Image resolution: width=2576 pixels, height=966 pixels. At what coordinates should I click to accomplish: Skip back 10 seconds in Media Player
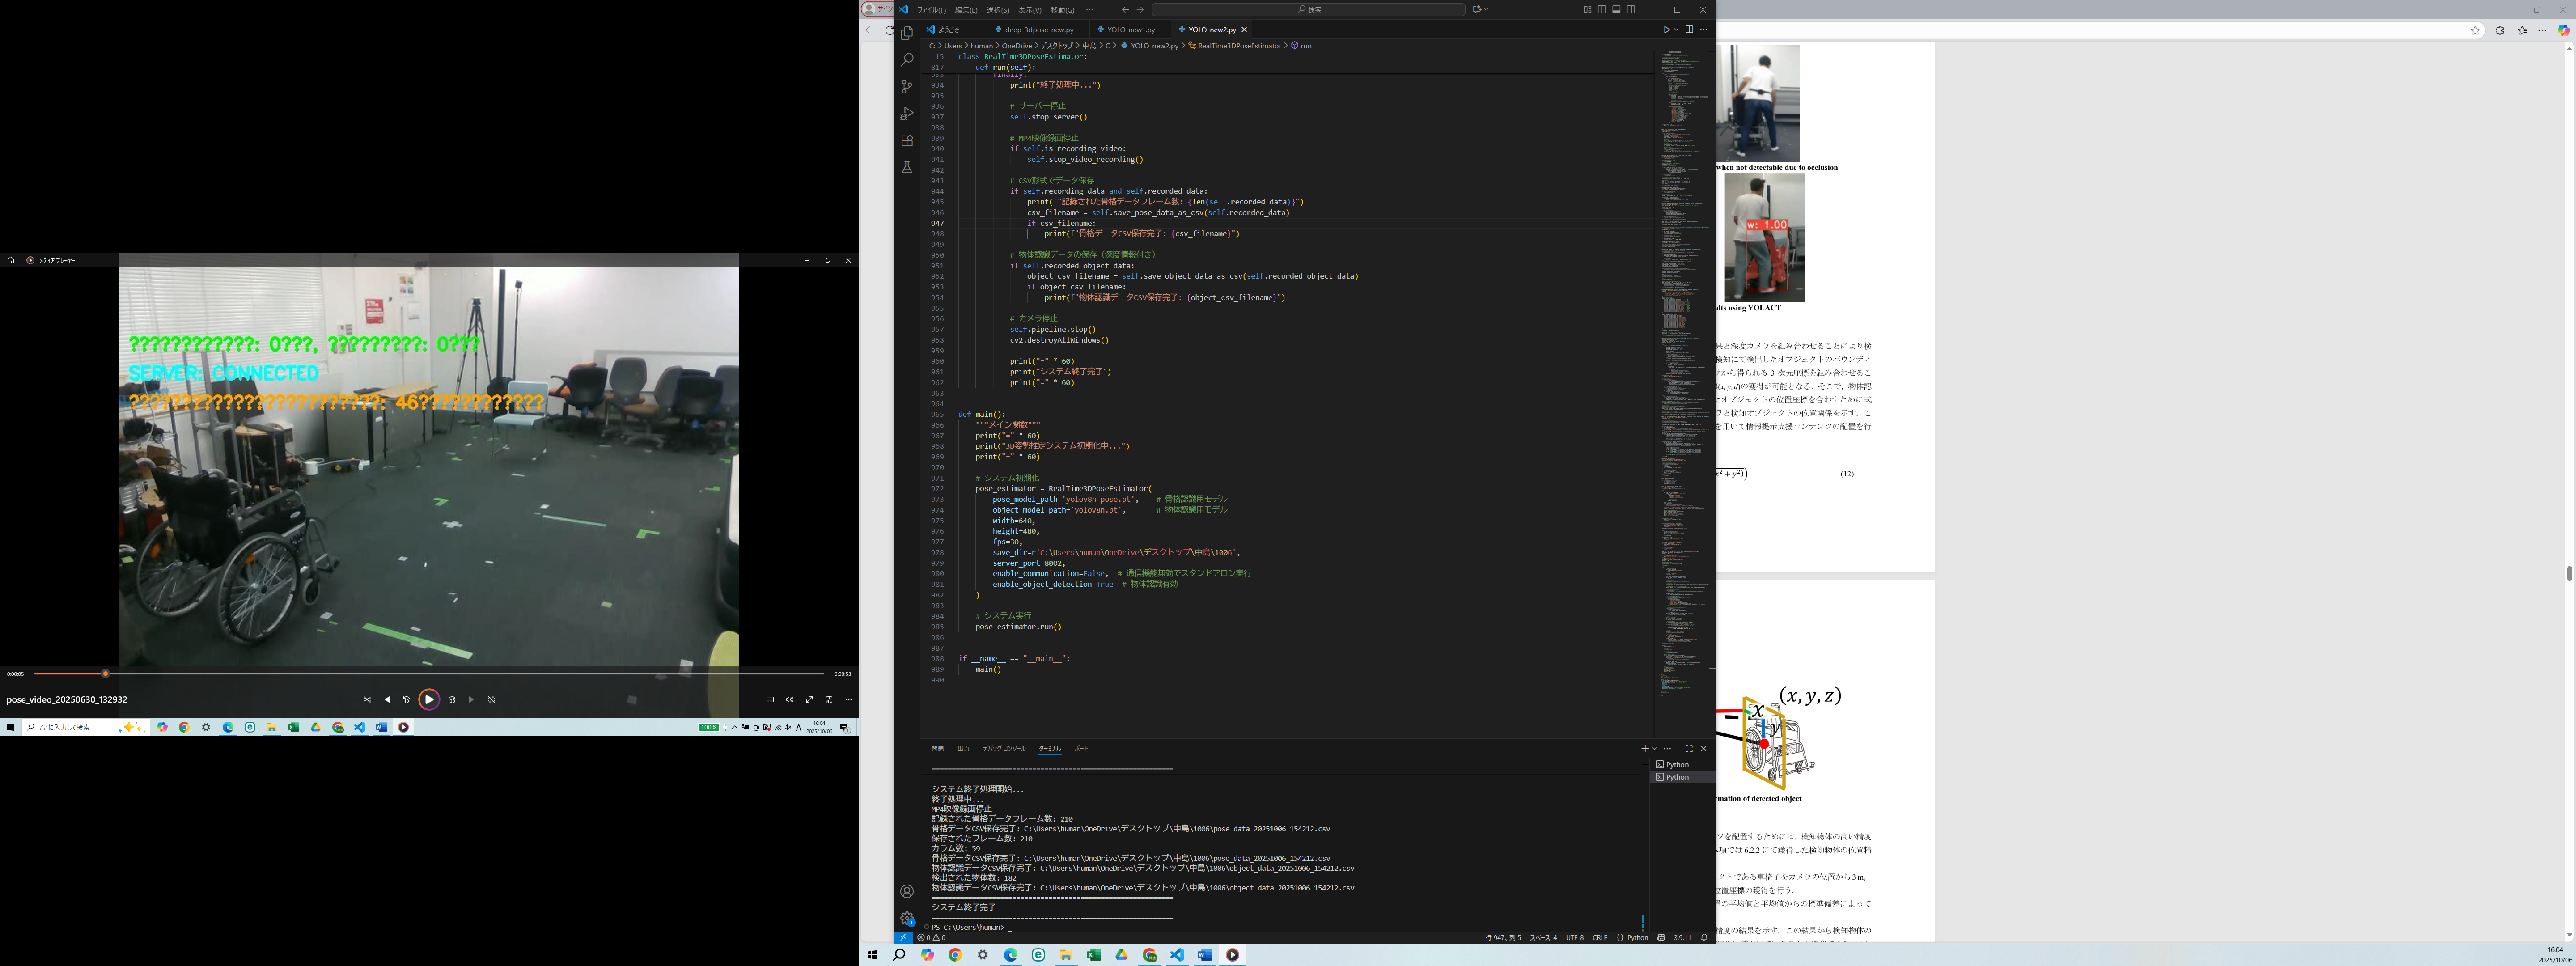click(406, 700)
